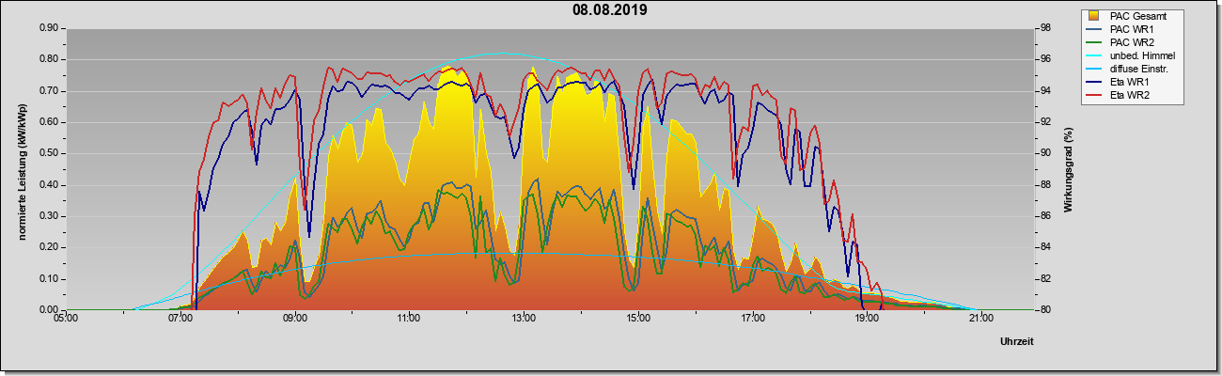Click the Wirkungsgrad (%) axis title

1068,169
